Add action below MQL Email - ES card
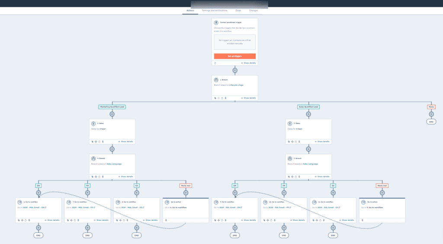Viewport: 443px width, 244px height. (x=137, y=228)
